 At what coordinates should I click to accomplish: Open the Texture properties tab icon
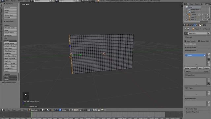200,25
